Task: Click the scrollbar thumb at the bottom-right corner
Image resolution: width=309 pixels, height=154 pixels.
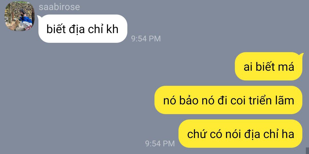Action: [308, 151]
